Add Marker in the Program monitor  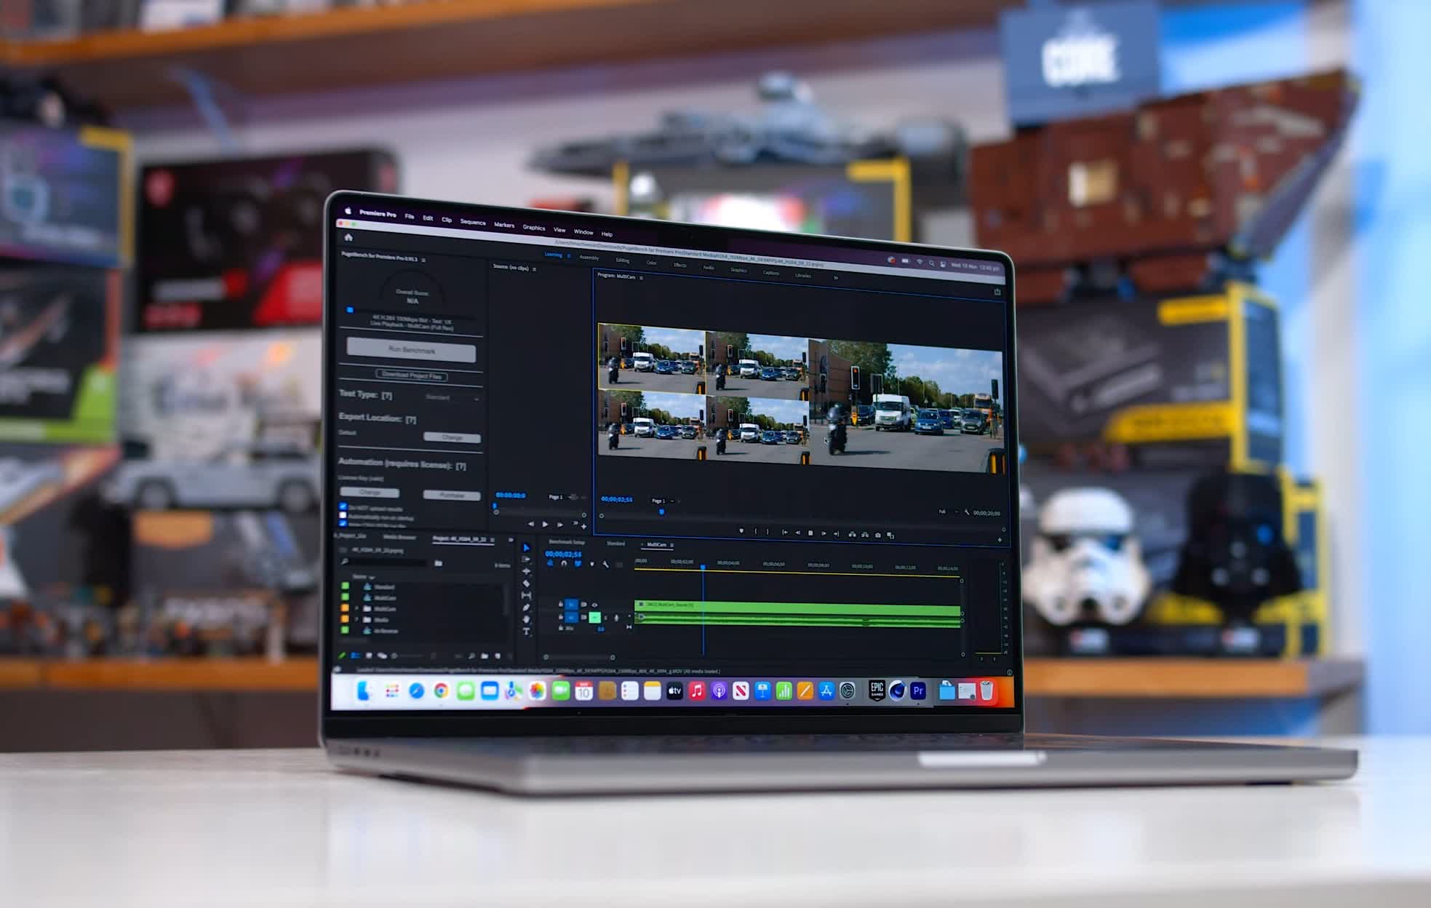741,531
